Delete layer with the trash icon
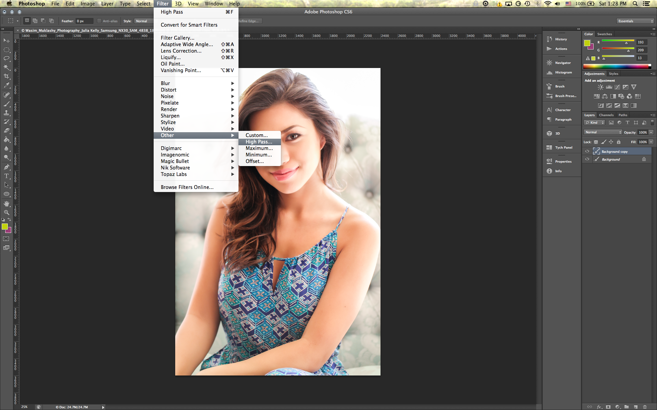This screenshot has height=410, width=657. click(645, 407)
